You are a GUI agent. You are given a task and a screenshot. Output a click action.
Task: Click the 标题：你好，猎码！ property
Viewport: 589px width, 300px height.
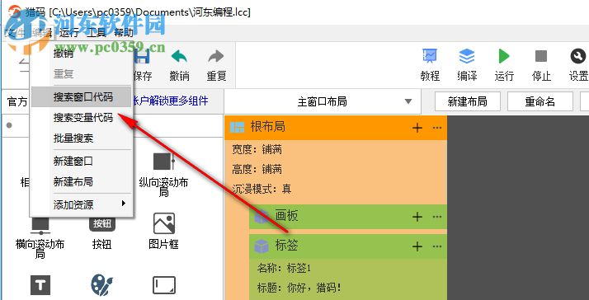point(299,288)
